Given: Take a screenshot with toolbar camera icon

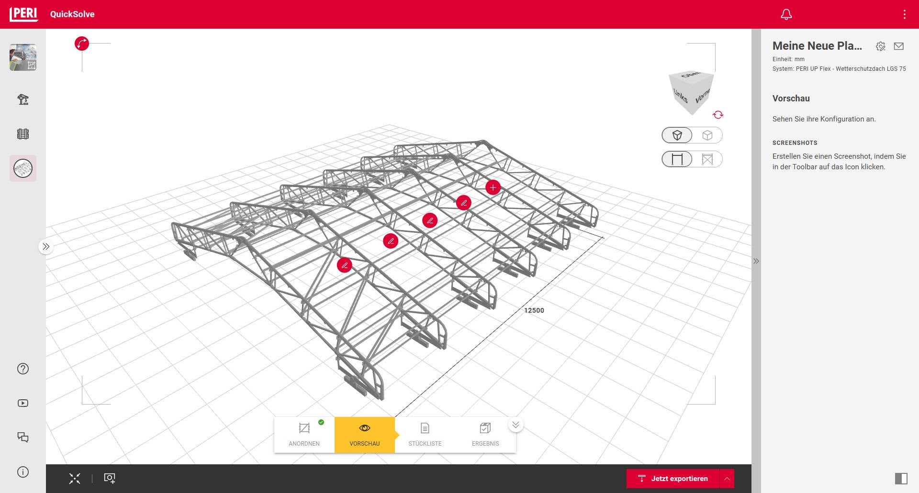Looking at the screenshot, I should pos(110,478).
